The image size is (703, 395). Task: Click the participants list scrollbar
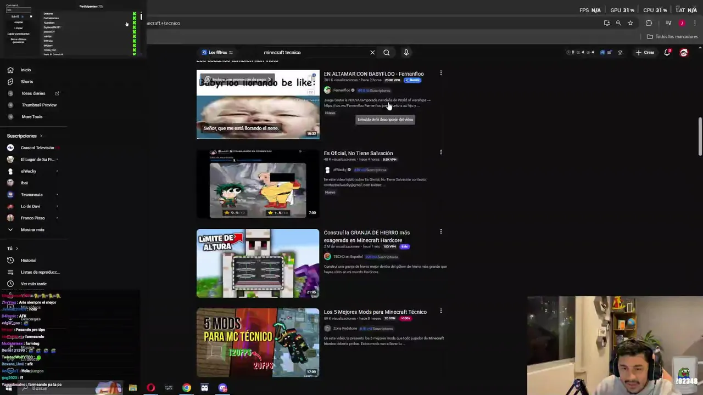[141, 18]
